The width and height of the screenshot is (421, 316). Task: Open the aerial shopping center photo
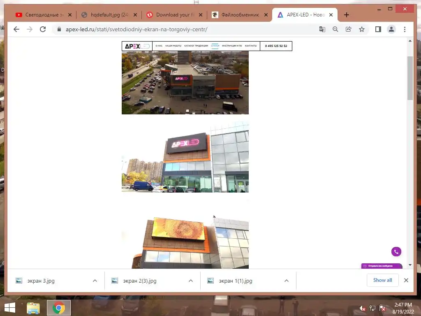coord(185,83)
